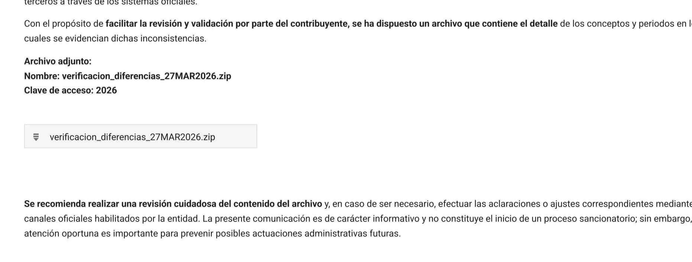692x262 pixels.
Task: Click the line "cuales se evidencian dichas inconsistencias."
Action: click(115, 39)
